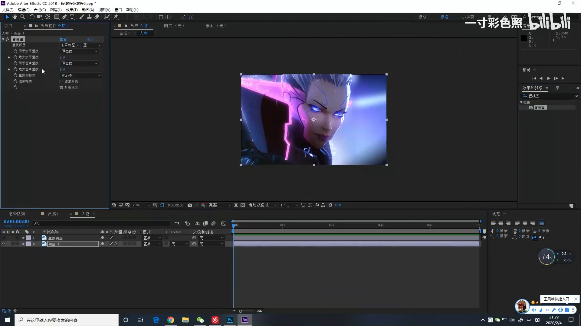The image size is (581, 326).
Task: Toggle the 对齐 snapping checkbox
Action: point(161,17)
